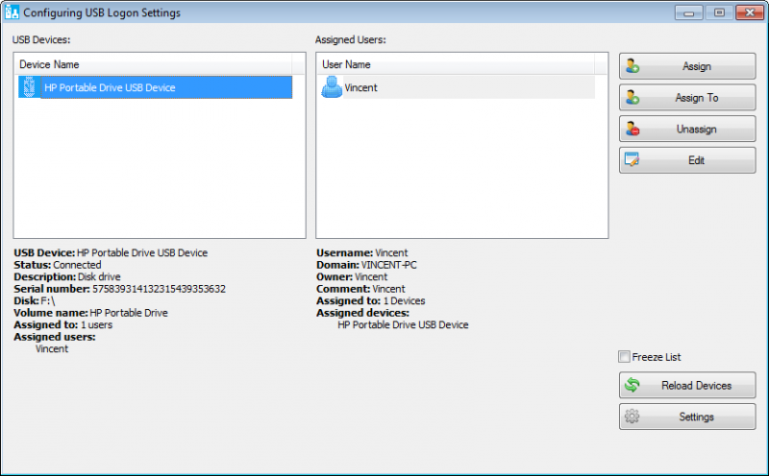Click the Description: Disk drive text
Image resolution: width=769 pixels, height=476 pixels.
click(67, 276)
